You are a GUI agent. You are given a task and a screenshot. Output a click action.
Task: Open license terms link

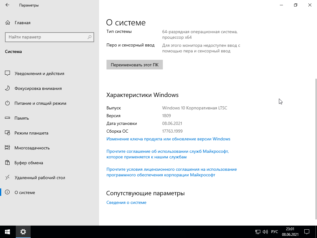[172, 172]
